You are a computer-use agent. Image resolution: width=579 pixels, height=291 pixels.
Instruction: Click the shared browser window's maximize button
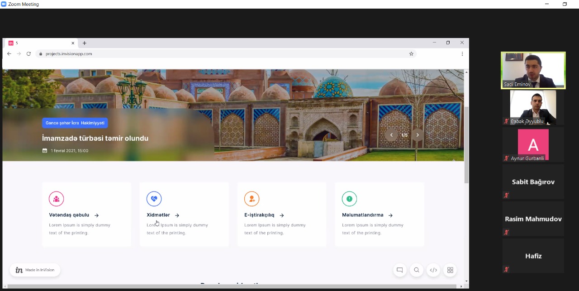448,43
